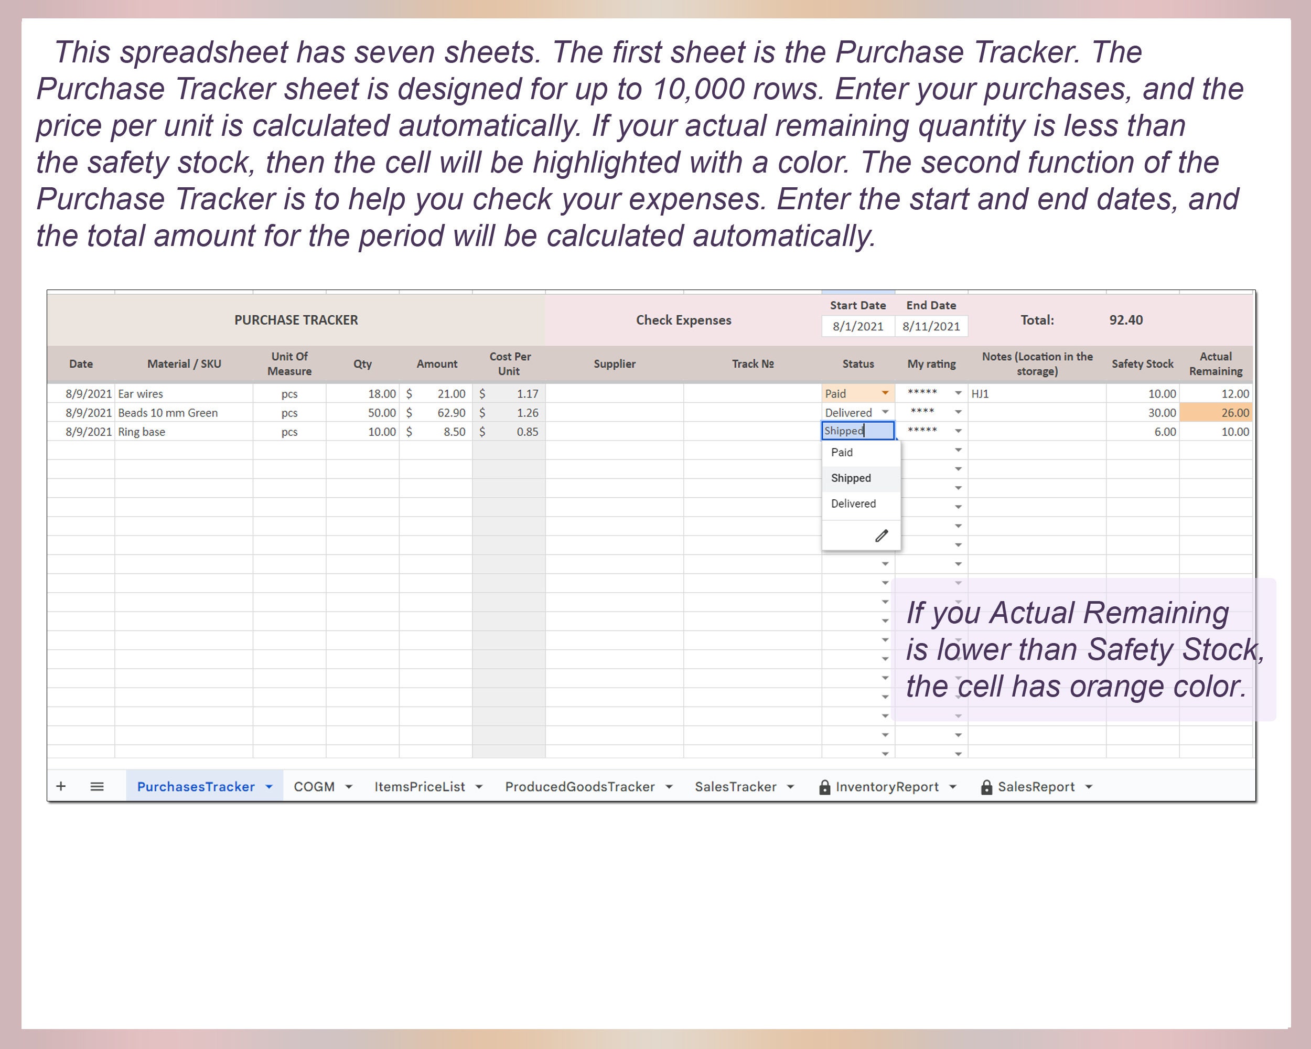This screenshot has width=1311, height=1049.
Task: Click the End Date field showing 8/11/2021
Action: [930, 326]
